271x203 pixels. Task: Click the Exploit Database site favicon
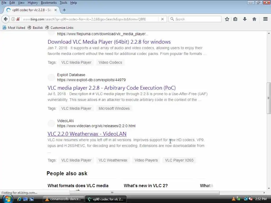(x=51, y=77)
